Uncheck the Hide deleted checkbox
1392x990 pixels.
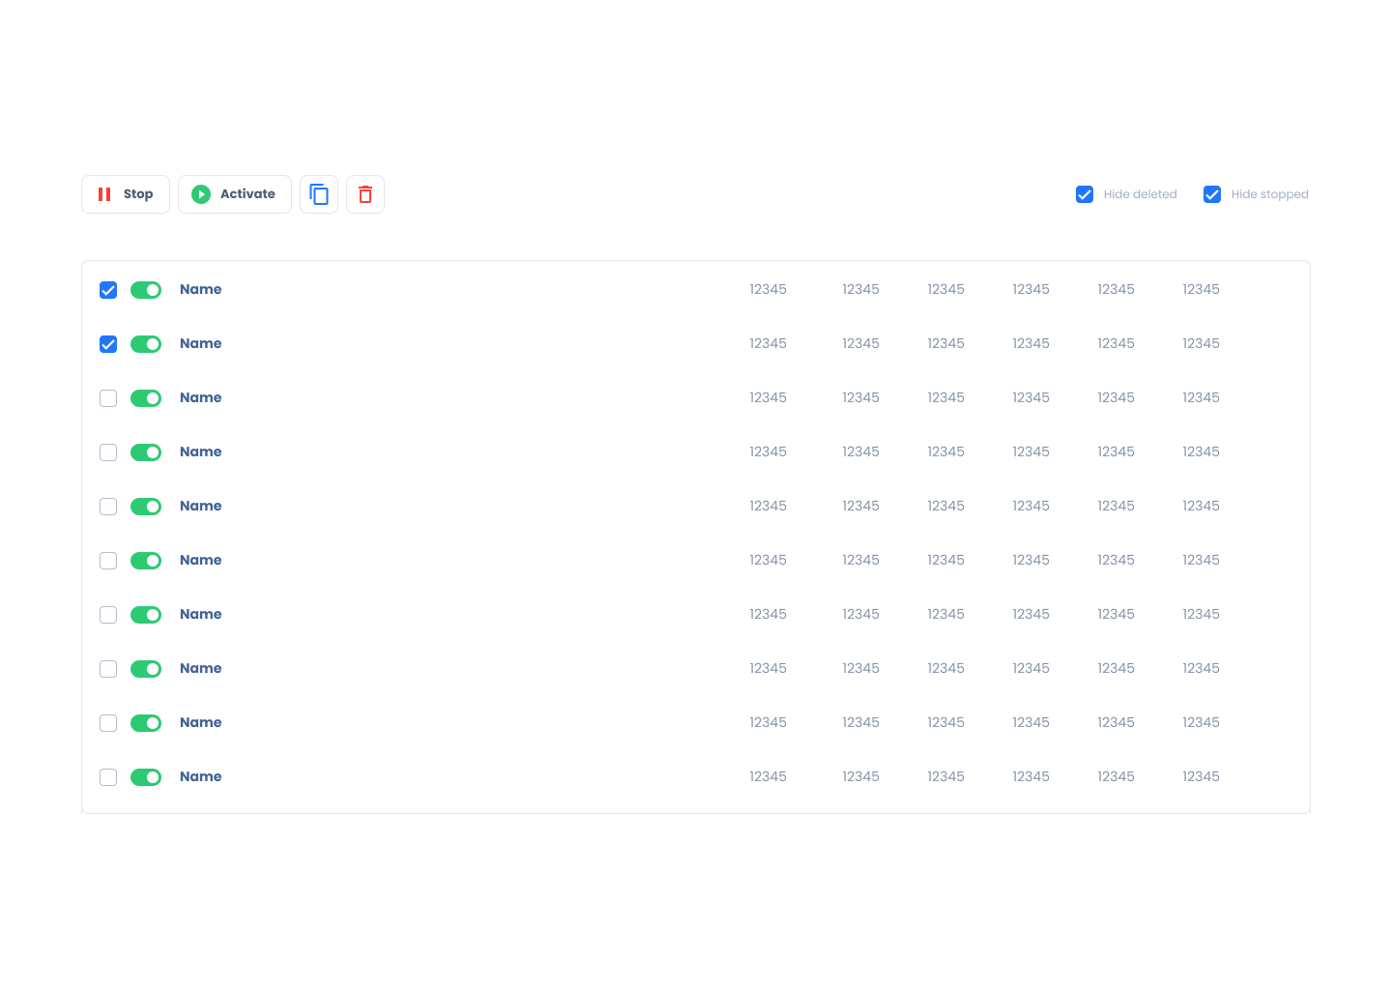(x=1085, y=194)
